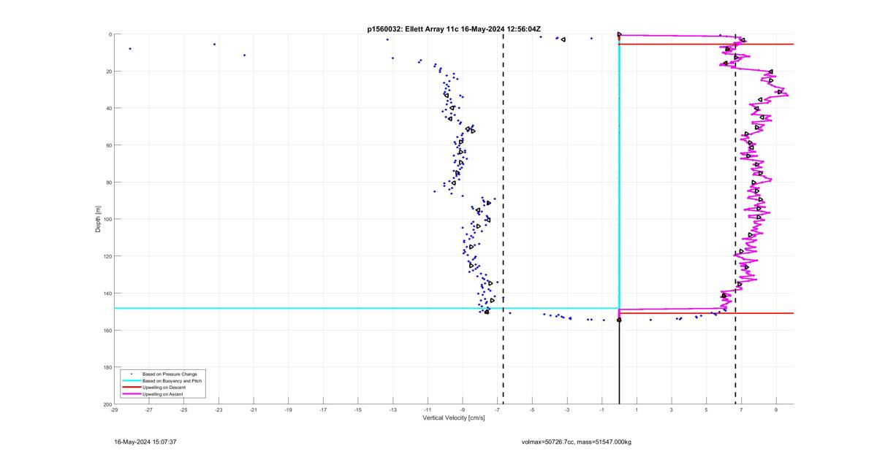Click x-axis tick label '-19'
Screen dimensions: 877x454
coord(288,409)
